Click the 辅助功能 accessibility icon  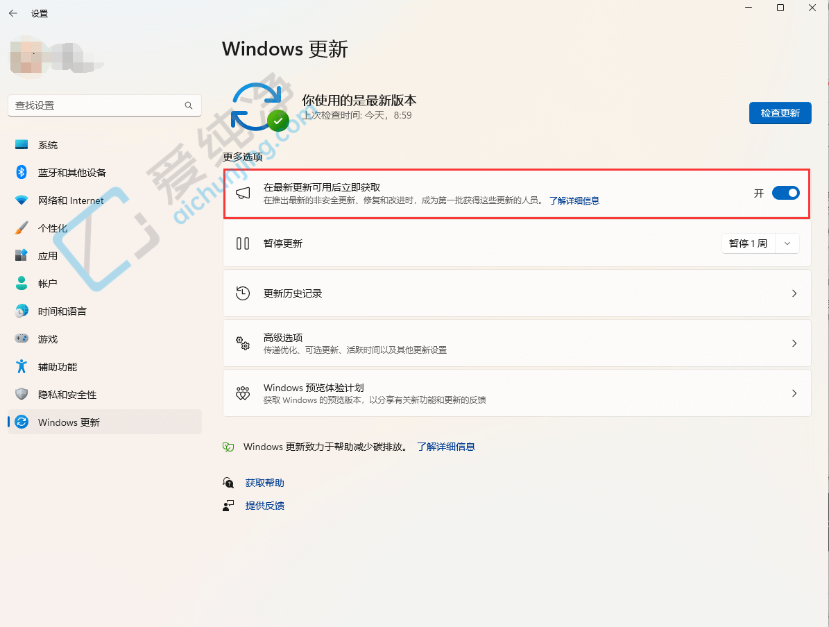tap(19, 366)
